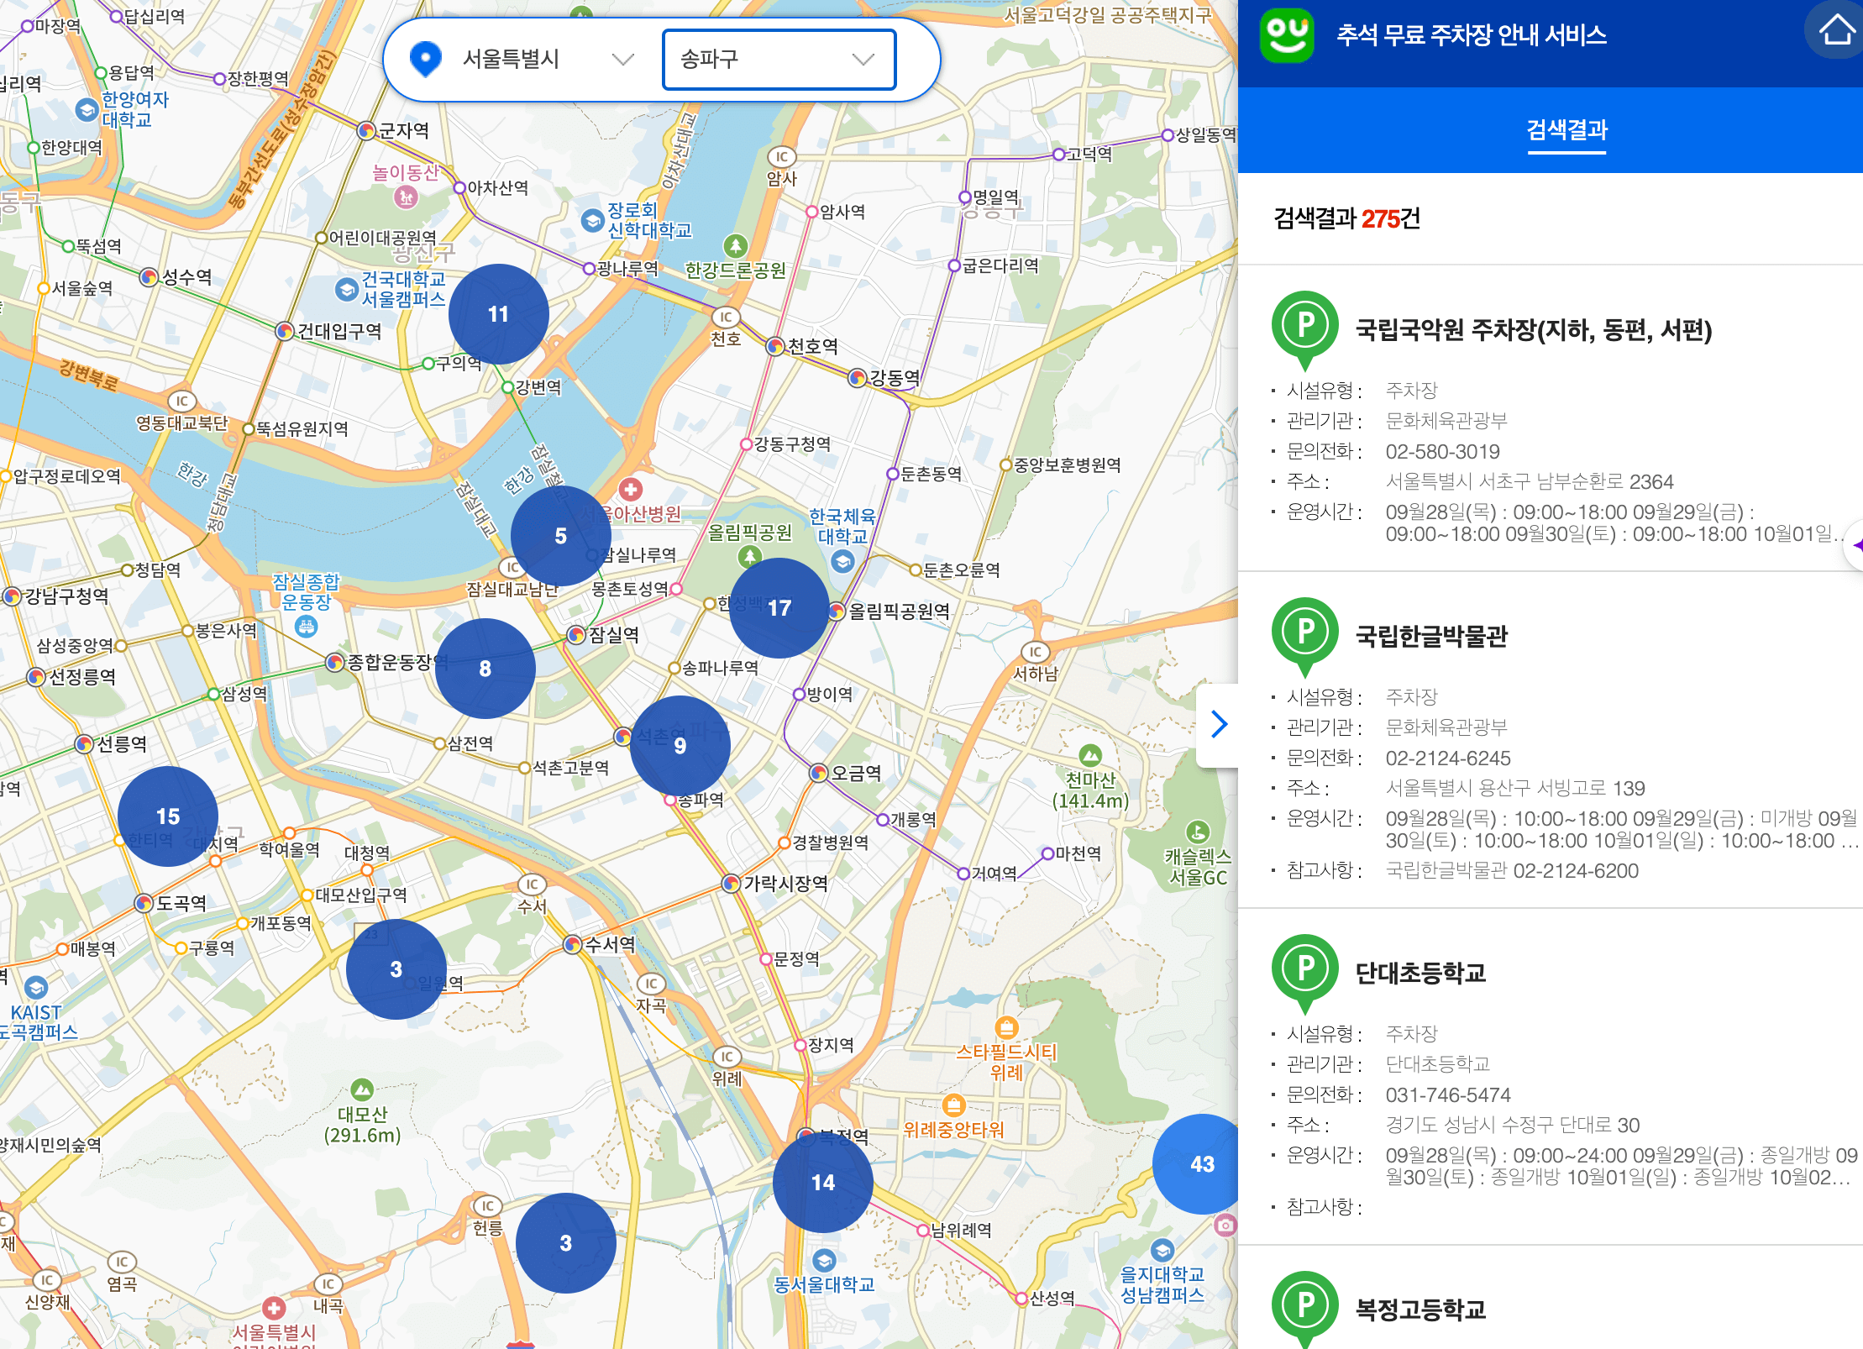
Task: Click the 한강드론공원 park icon
Action: click(736, 246)
